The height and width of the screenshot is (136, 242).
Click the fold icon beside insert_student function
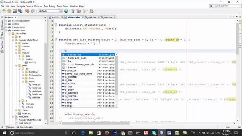[56, 25]
